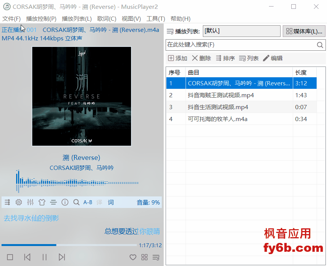Favorite the song with the heart icon
This screenshot has width=327, height=266.
point(133,257)
